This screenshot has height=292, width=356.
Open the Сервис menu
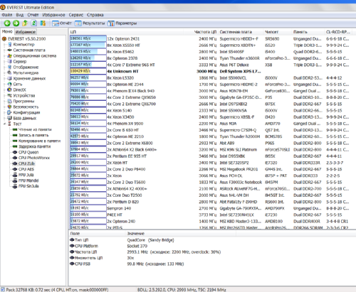tap(76, 15)
